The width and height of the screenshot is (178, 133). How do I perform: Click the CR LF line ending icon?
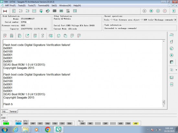click(43, 36)
